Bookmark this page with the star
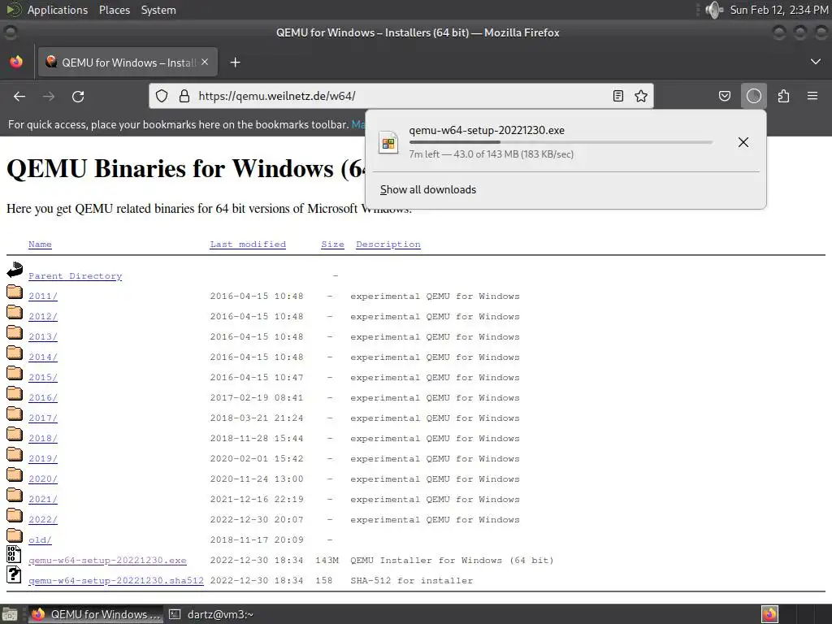The height and width of the screenshot is (624, 832). pos(641,96)
